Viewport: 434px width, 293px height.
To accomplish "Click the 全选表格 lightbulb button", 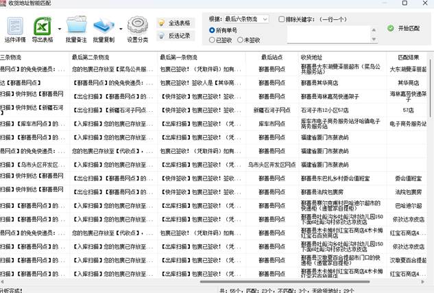I will [x=176, y=23].
